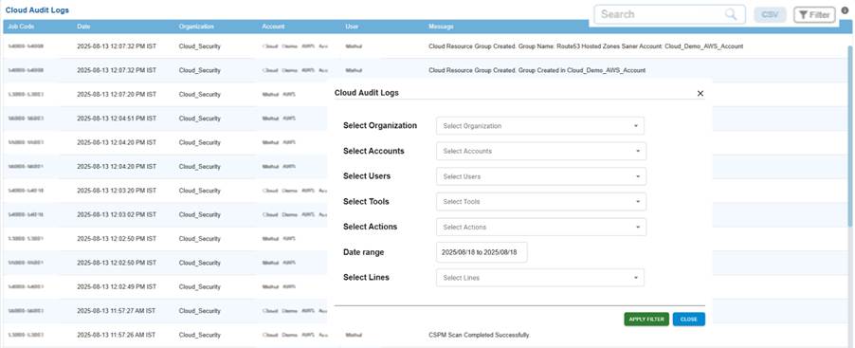The height and width of the screenshot is (348, 855).
Task: Open the Select Users dropdown
Action: [x=541, y=176]
